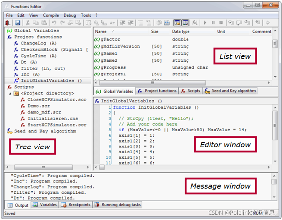Screen dimensions: 282x220
Task: Open the Debug menu
Action: (70, 15)
